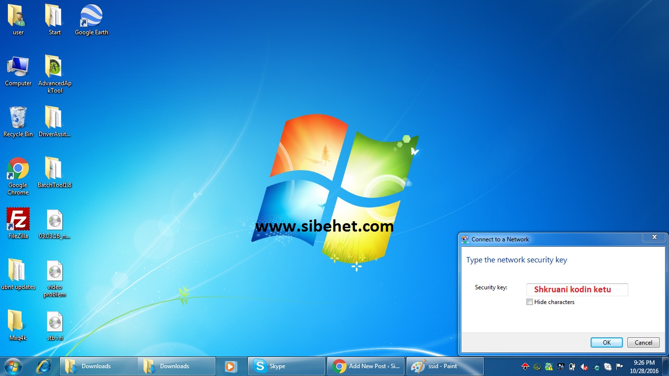Screen dimensions: 669x376
Task: Switch to first Downloads taskbar window
Action: coord(98,366)
